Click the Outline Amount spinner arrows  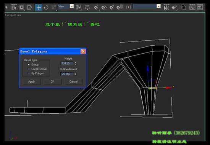[75, 74]
